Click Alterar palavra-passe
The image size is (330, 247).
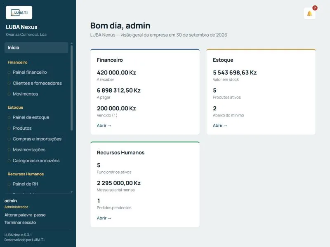tap(25, 215)
